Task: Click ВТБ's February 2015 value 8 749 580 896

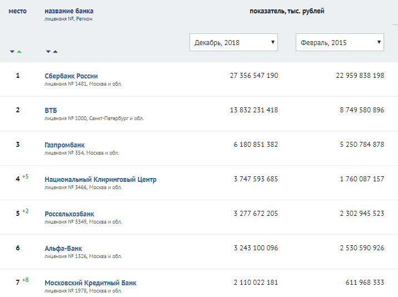Action: 354,110
